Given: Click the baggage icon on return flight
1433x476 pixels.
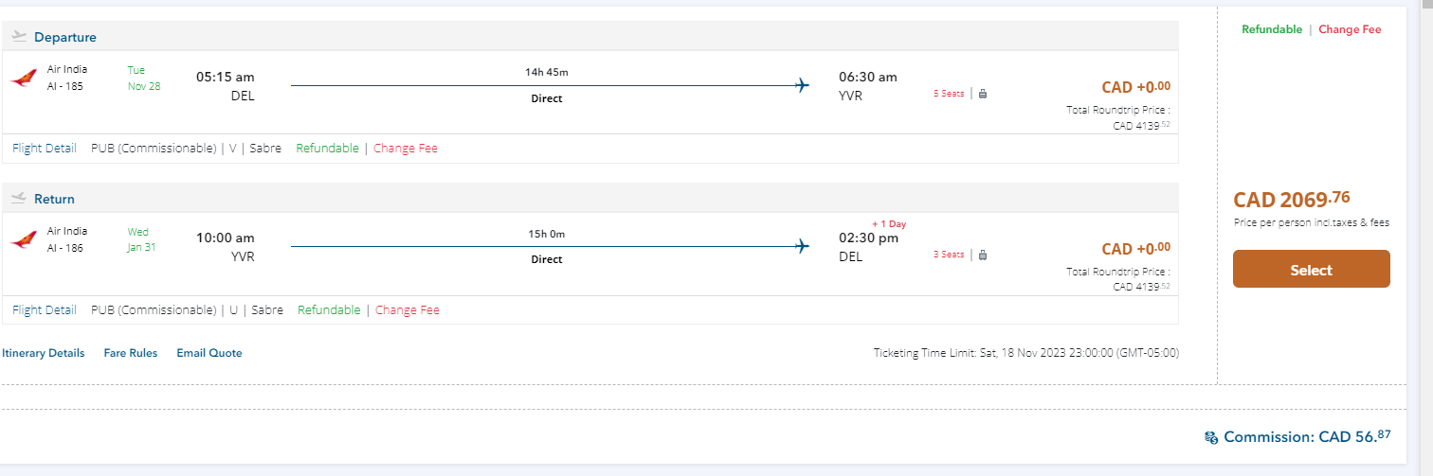Looking at the screenshot, I should pos(983,255).
